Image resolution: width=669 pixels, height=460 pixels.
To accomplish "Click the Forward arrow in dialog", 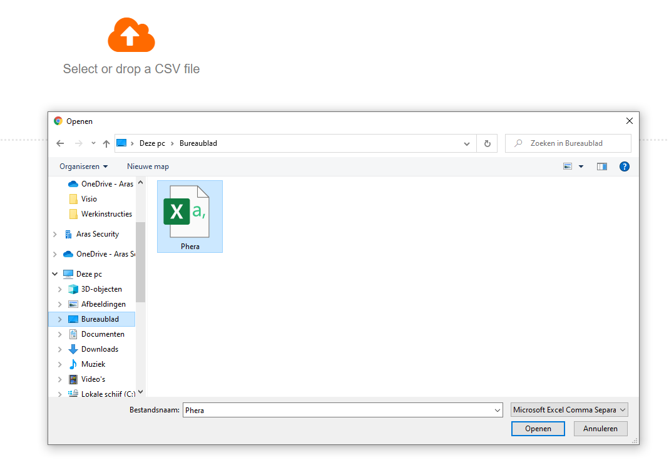I will point(78,143).
